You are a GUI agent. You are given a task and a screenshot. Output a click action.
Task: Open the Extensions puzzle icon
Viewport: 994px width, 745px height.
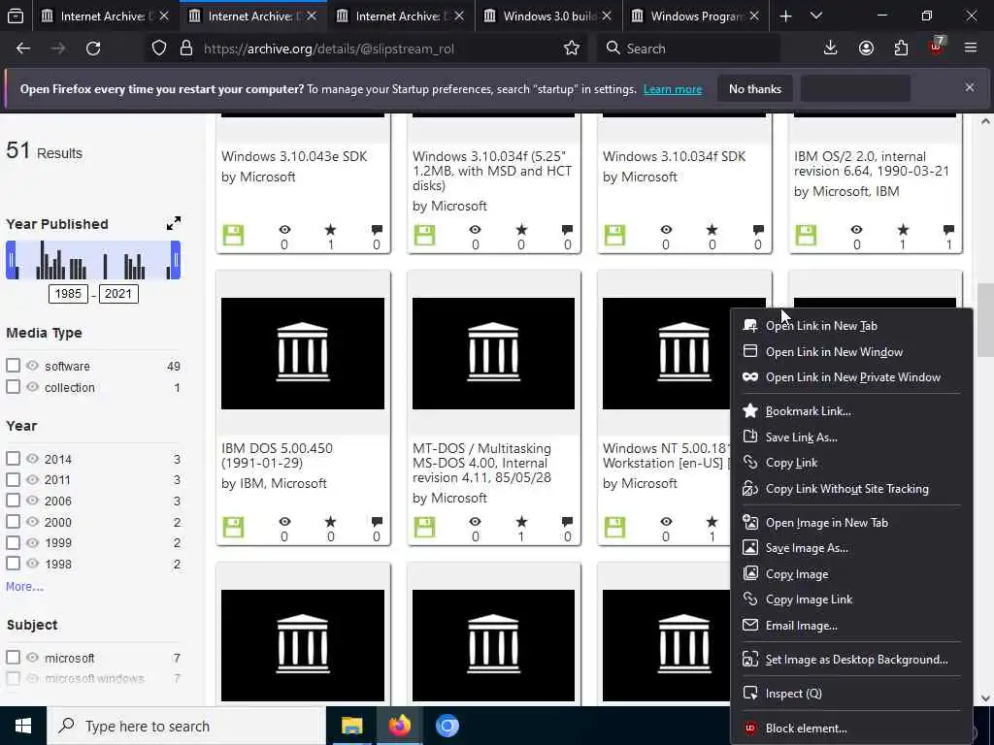(901, 49)
